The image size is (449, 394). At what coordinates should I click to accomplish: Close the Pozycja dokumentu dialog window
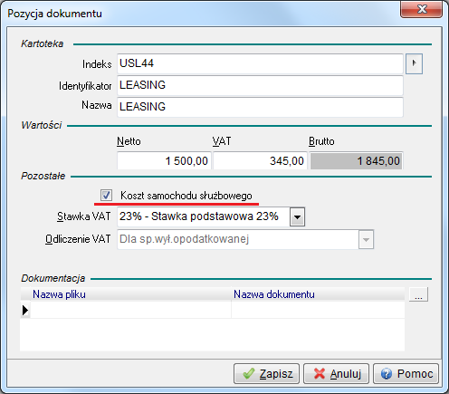click(422, 9)
